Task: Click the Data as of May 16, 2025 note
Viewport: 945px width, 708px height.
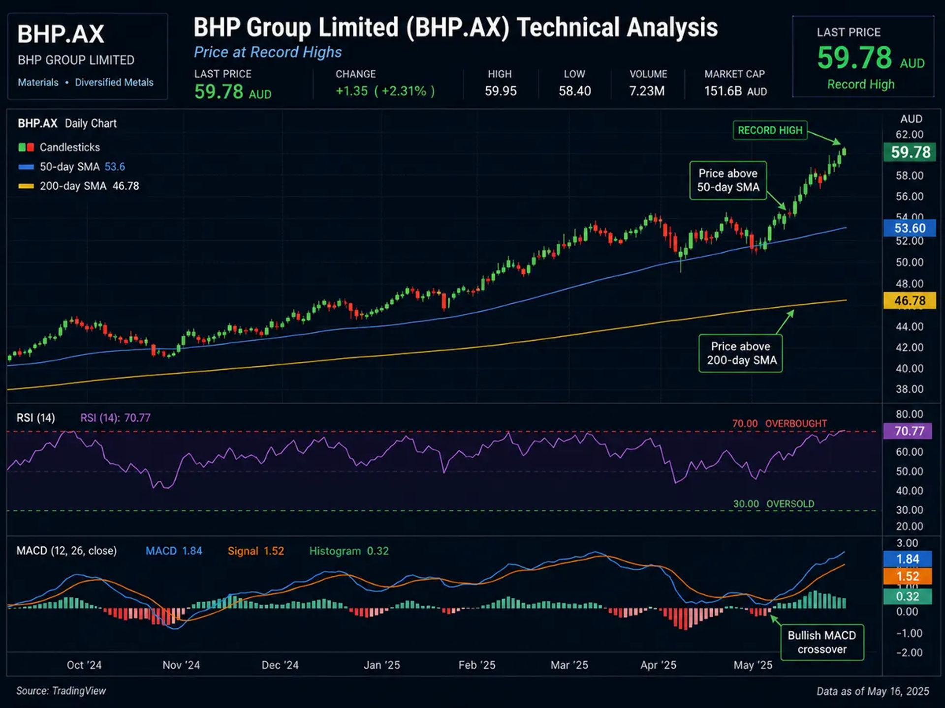Action: point(873,691)
